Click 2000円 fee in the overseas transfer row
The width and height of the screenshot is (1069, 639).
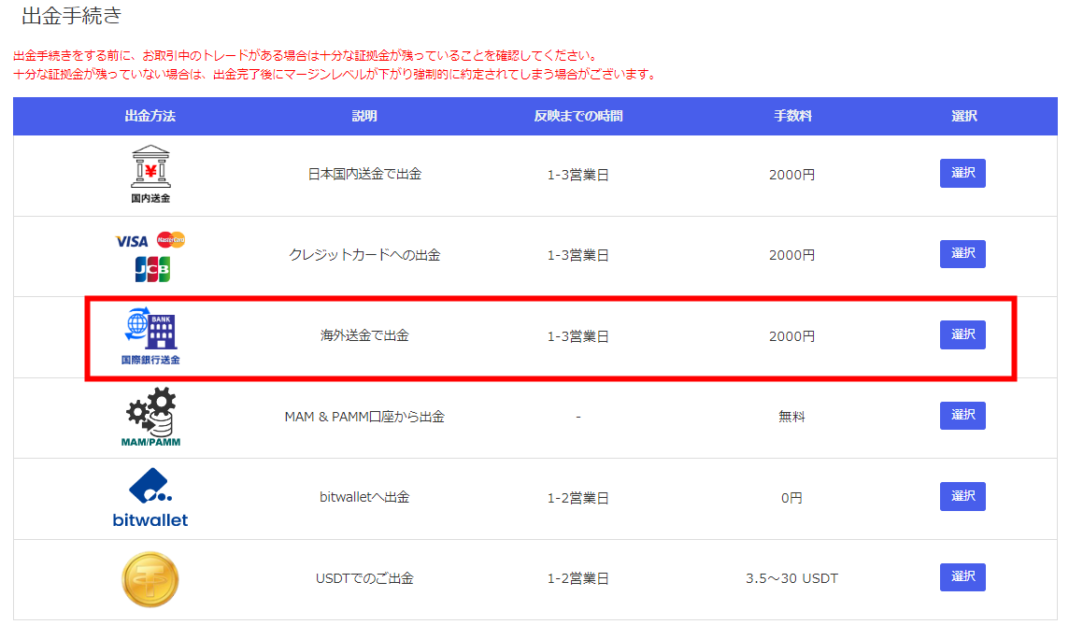pyautogui.click(x=792, y=336)
